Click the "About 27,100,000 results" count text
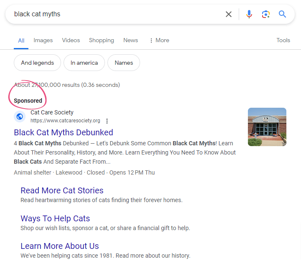The image size is (301, 271). (67, 85)
